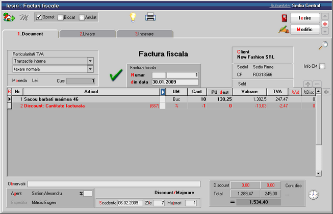Click the Simion;Alexandru agent name

point(47,194)
